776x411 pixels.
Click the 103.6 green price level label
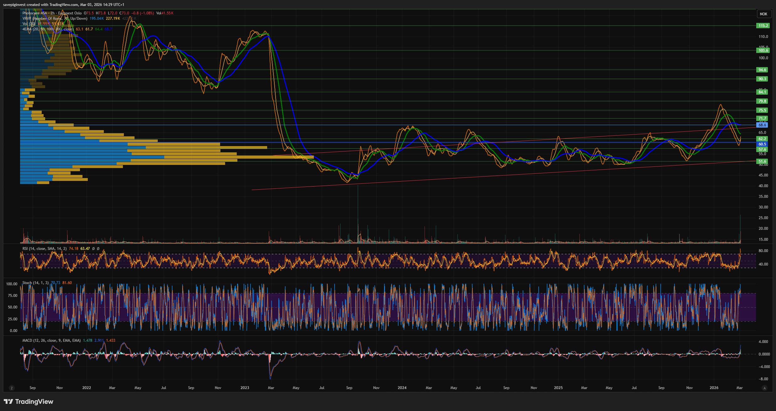pyautogui.click(x=763, y=50)
